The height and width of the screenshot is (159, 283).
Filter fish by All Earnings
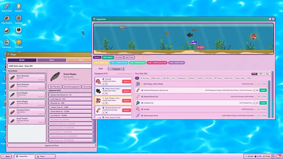[x=145, y=78]
